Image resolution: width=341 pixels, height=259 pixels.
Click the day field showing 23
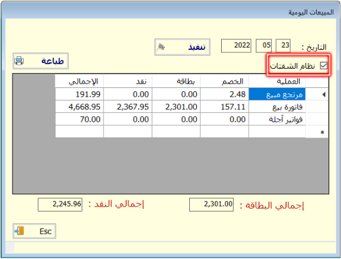pyautogui.click(x=283, y=46)
